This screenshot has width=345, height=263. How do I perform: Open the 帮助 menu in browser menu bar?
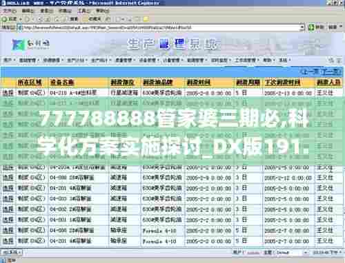coord(103,11)
